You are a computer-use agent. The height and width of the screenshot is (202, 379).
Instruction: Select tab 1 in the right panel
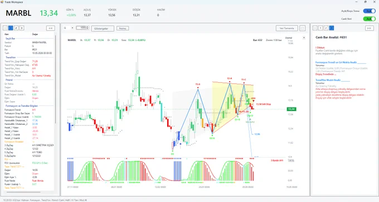tap(320, 28)
